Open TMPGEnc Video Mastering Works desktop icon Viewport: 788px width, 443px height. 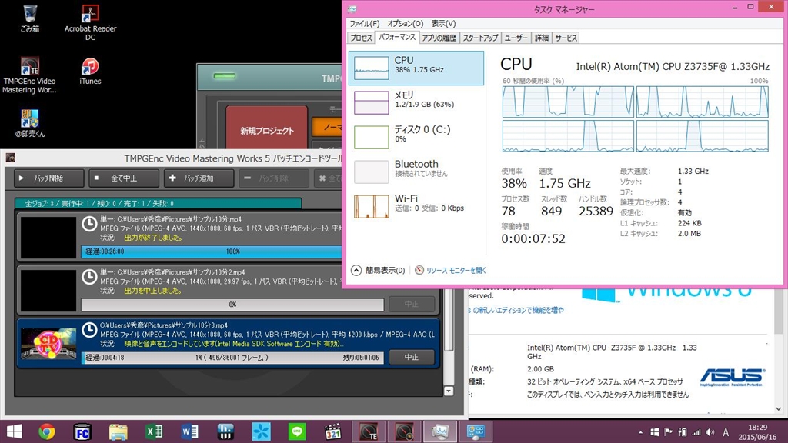30,75
